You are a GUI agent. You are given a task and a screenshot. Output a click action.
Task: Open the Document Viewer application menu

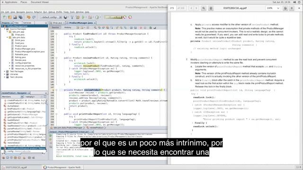point(40,2)
